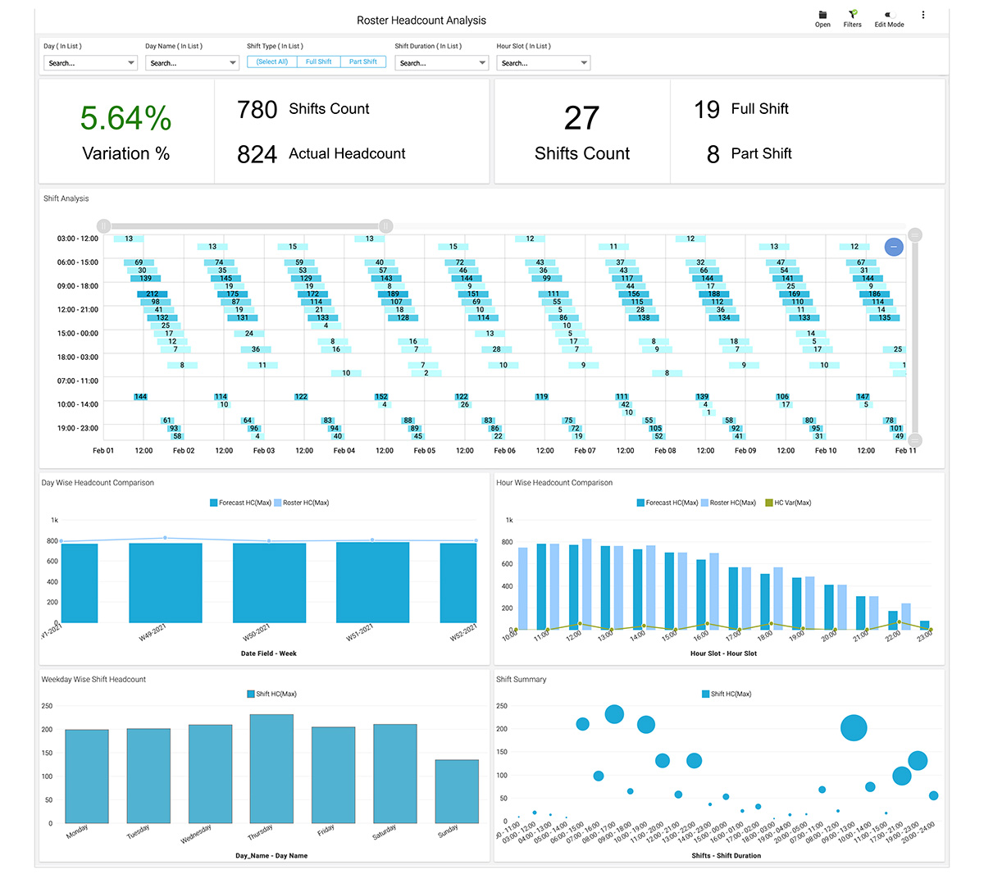The image size is (984, 888).
Task: Open the Filters funnel icon
Action: click(x=853, y=14)
